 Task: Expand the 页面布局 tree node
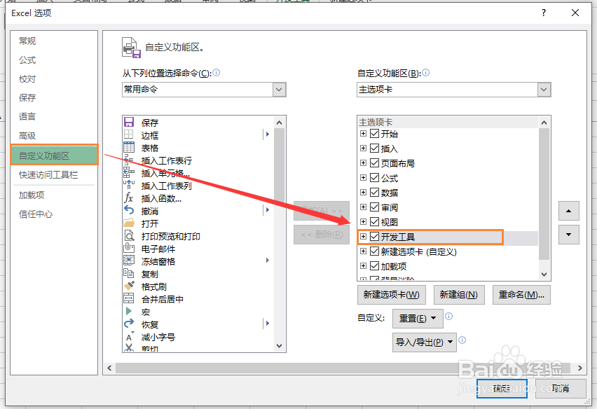[363, 163]
